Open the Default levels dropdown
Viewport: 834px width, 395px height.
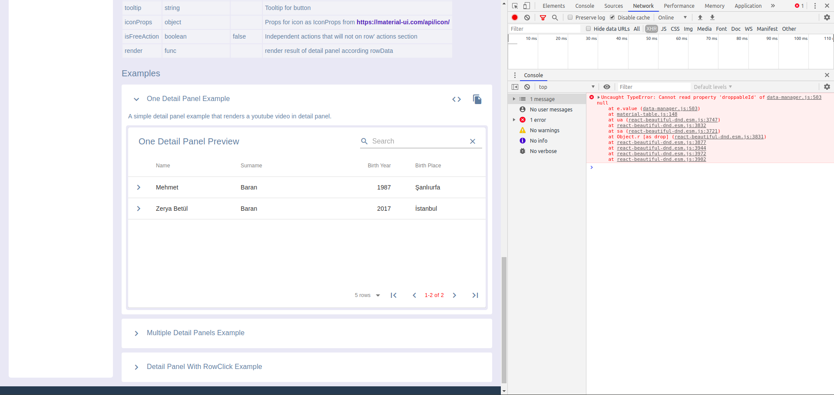point(712,87)
